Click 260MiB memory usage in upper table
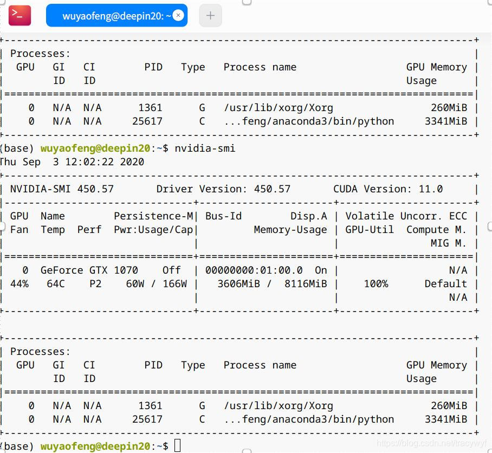Image resolution: width=492 pixels, height=453 pixels. 449,108
